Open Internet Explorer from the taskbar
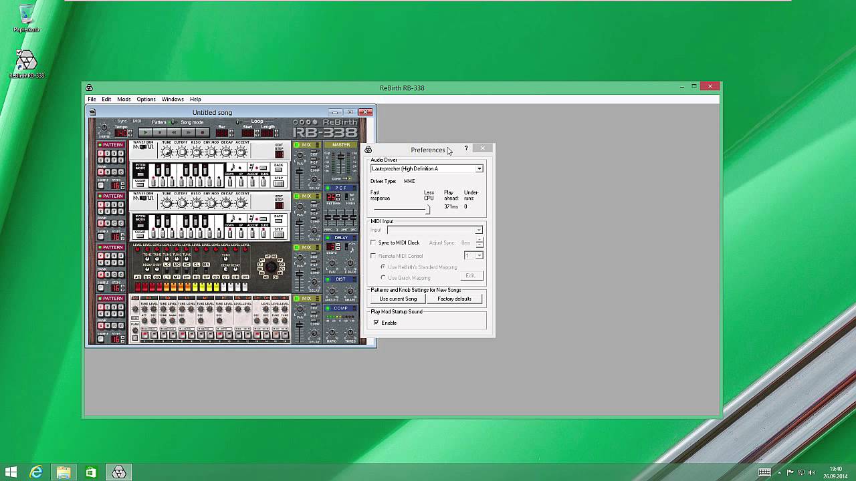This screenshot has width=856, height=481. (x=36, y=472)
